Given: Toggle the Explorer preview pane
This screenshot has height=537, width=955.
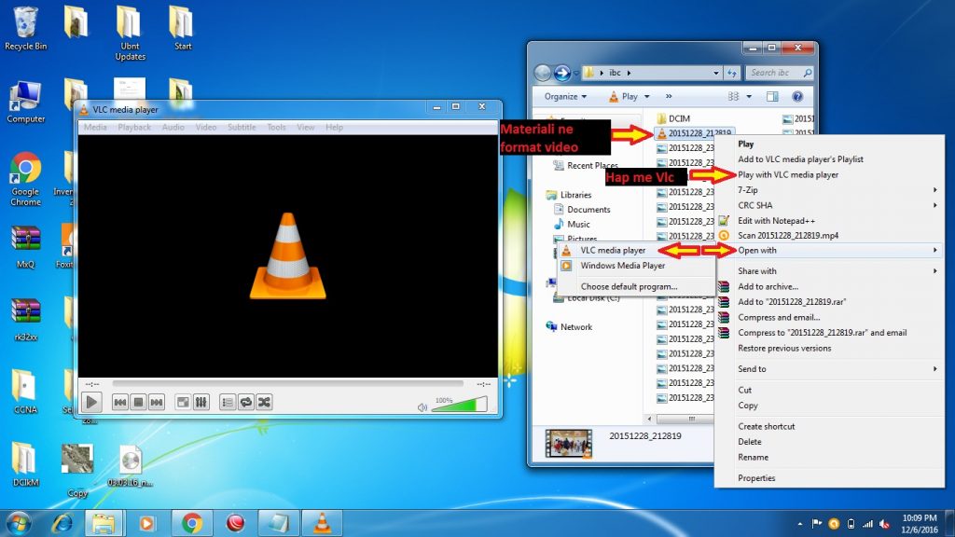Looking at the screenshot, I should click(772, 96).
